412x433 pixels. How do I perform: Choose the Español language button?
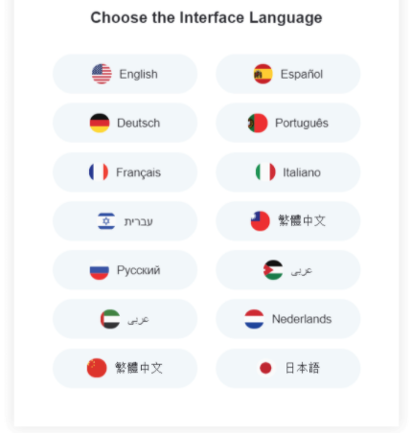tap(288, 74)
